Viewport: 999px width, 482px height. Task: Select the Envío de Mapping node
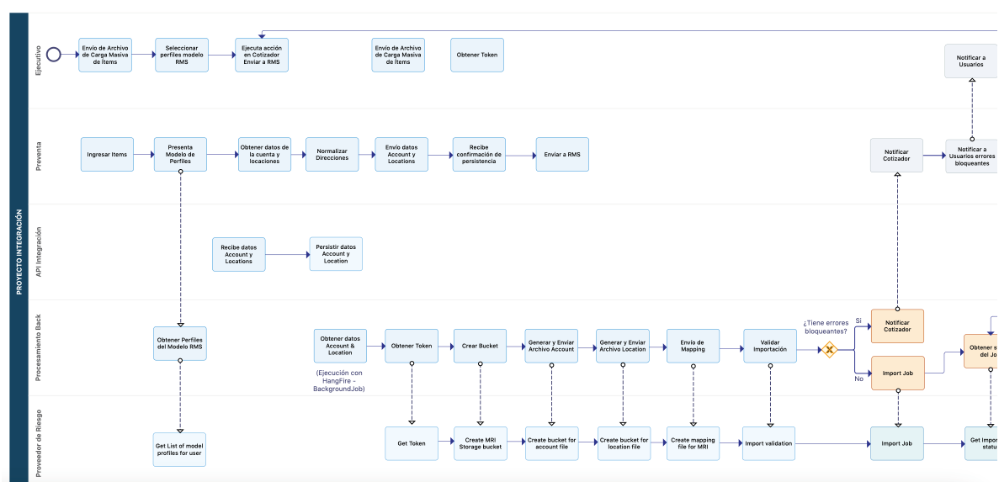point(693,346)
